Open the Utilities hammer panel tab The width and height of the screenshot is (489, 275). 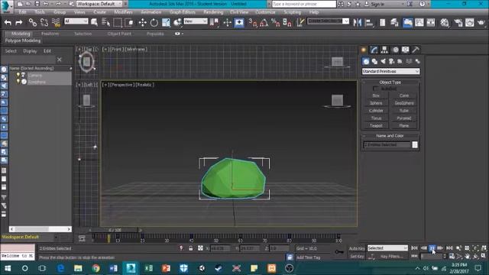416,50
